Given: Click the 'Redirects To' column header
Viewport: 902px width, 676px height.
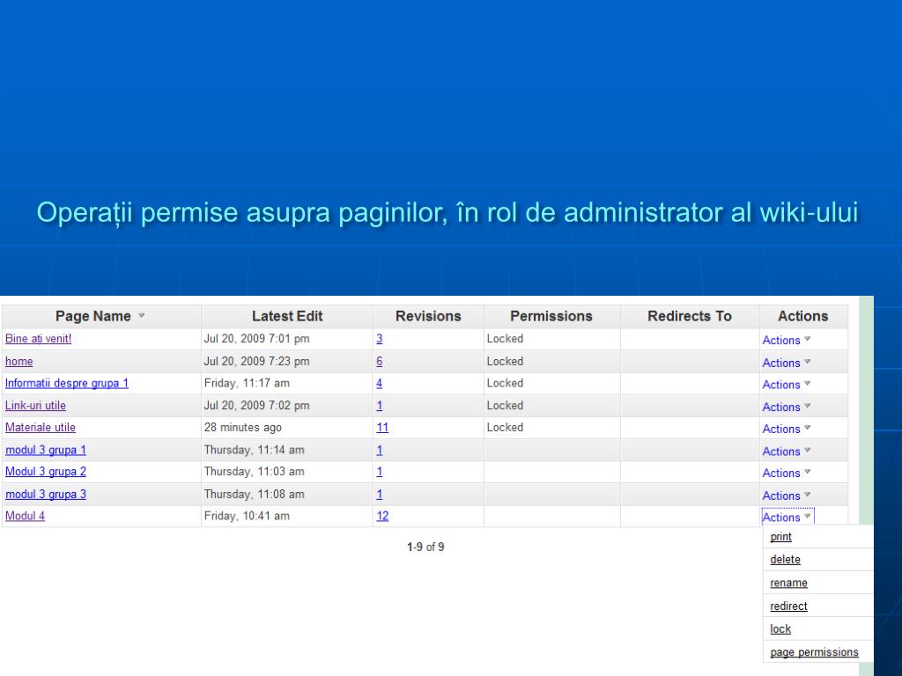Looking at the screenshot, I should (x=689, y=316).
